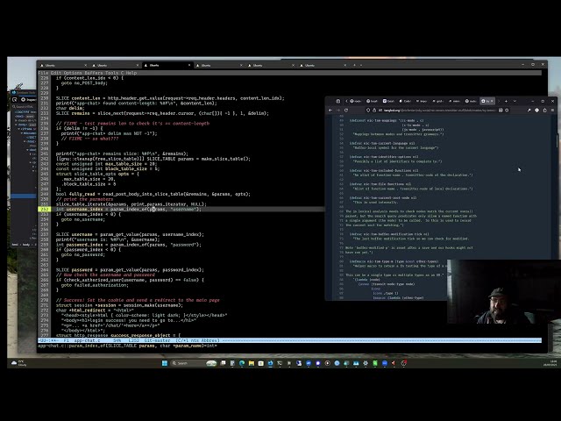Close the active browser tab
The height and width of the screenshot is (421, 561).
[492, 102]
